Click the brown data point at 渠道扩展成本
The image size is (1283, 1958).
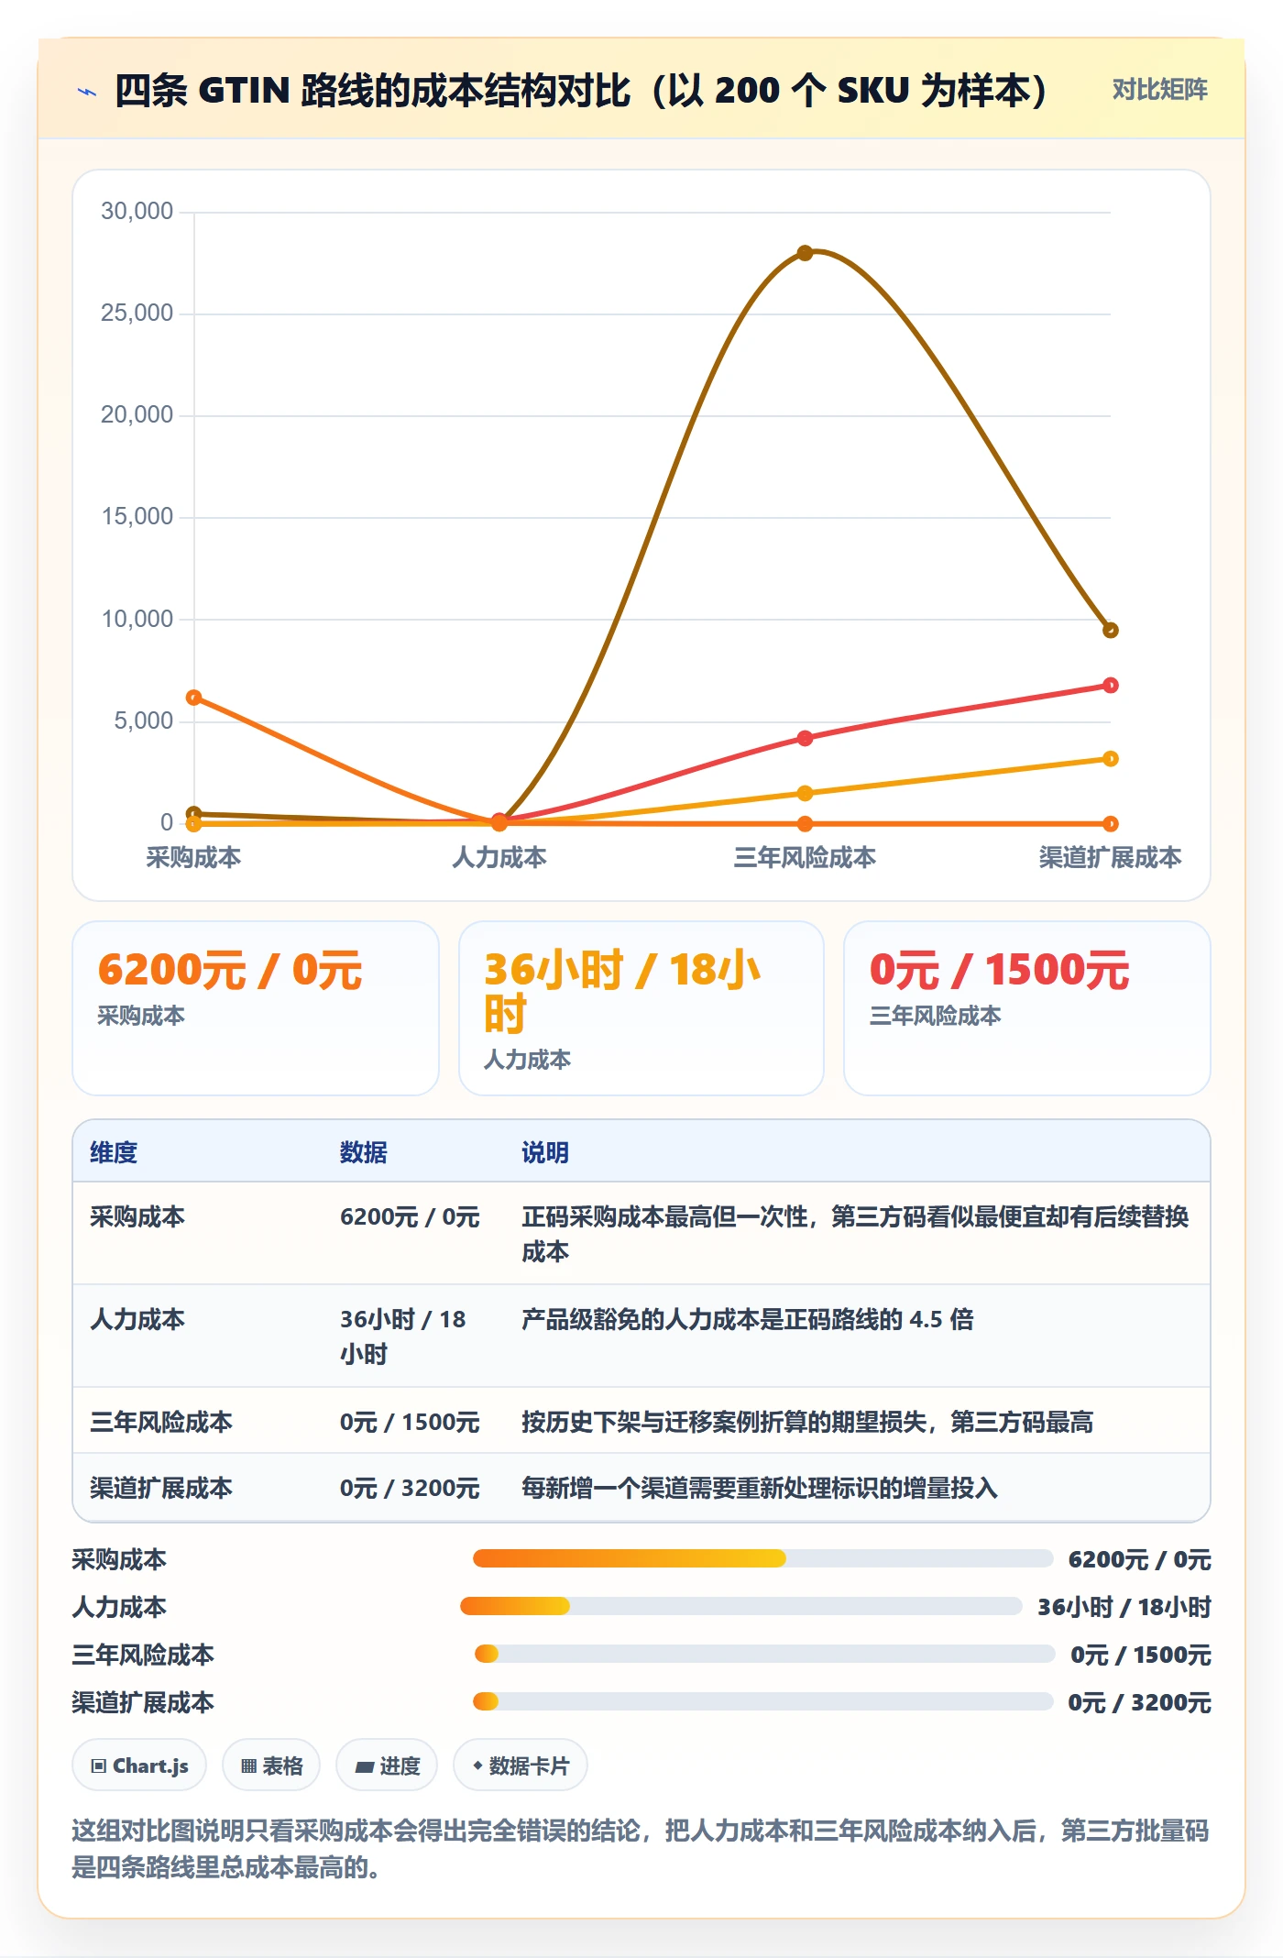coord(1110,630)
